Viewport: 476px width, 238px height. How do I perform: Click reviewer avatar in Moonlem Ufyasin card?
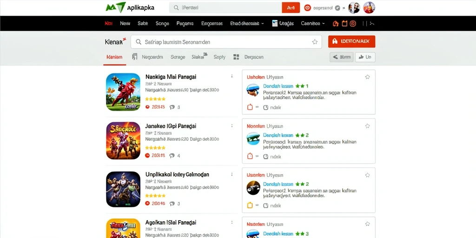(253, 139)
